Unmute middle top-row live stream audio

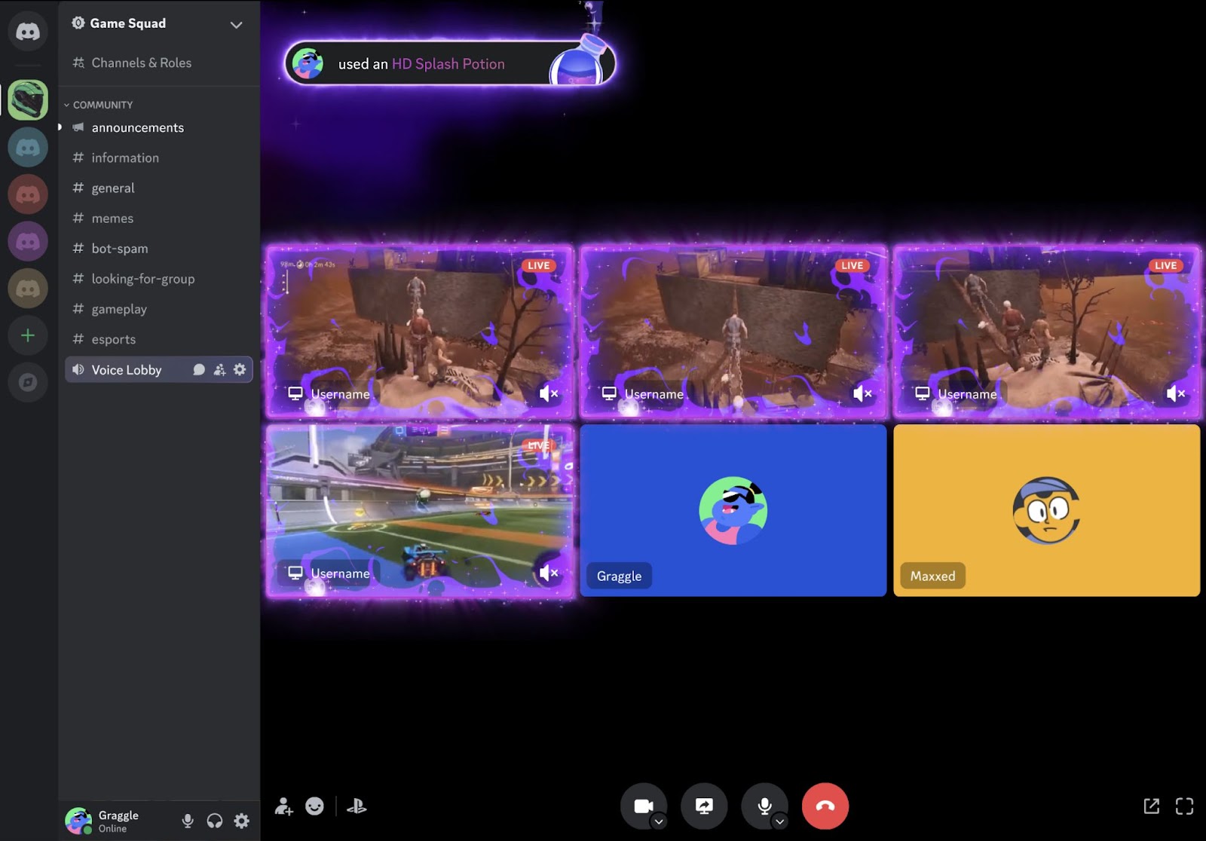click(x=862, y=393)
